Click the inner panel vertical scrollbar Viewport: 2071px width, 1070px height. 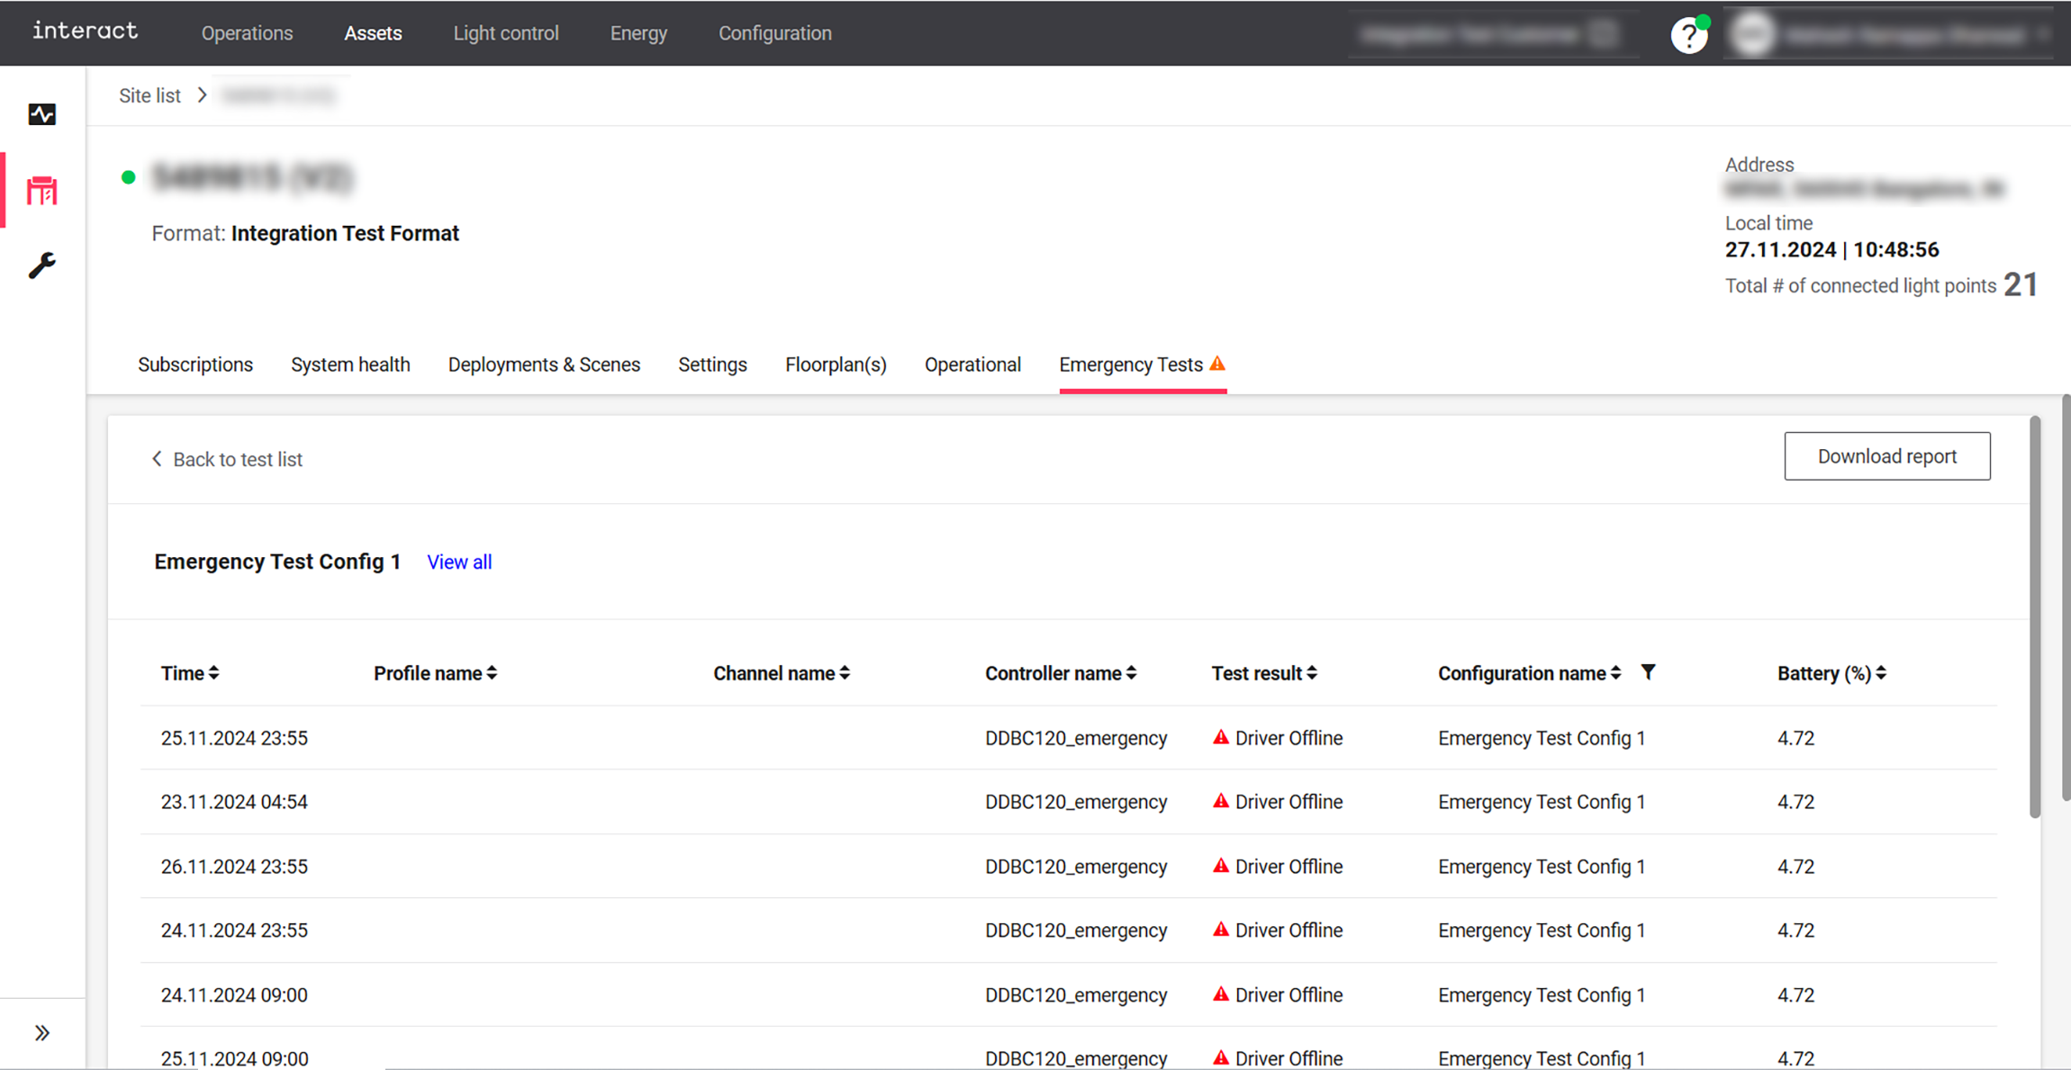click(2034, 617)
